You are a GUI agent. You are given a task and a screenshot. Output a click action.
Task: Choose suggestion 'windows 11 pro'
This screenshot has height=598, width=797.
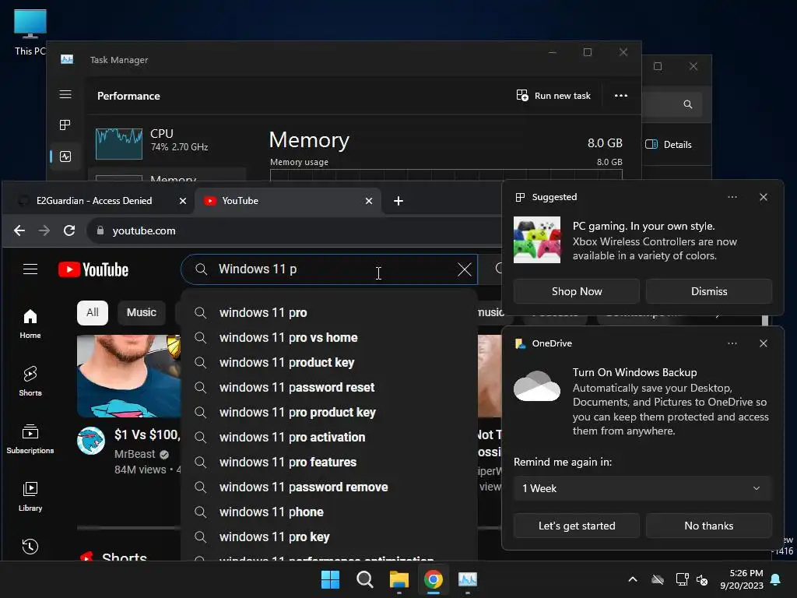tap(329, 313)
